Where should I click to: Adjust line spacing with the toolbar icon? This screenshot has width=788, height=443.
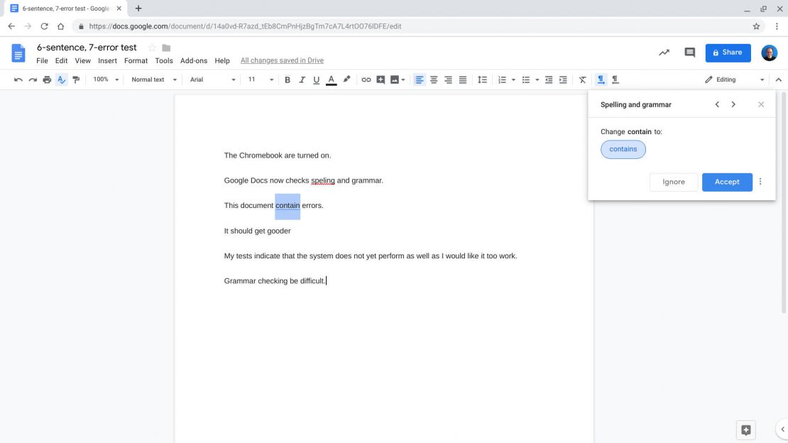click(483, 80)
